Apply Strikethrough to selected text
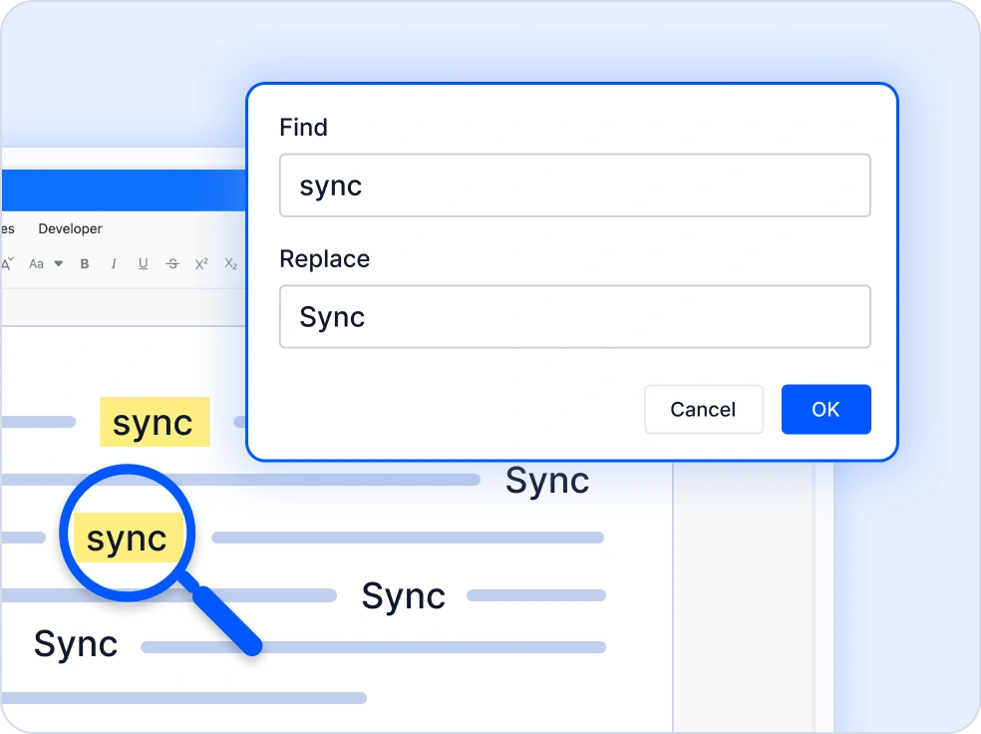This screenshot has width=981, height=734. (x=172, y=264)
